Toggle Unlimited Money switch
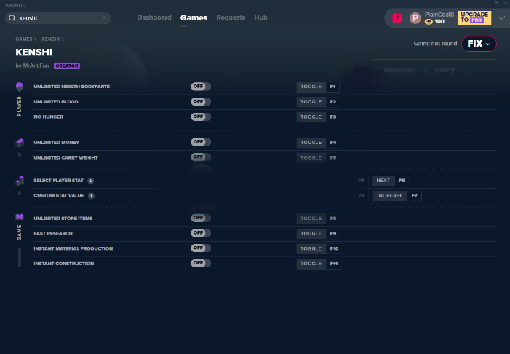This screenshot has width=510, height=354. 201,142
